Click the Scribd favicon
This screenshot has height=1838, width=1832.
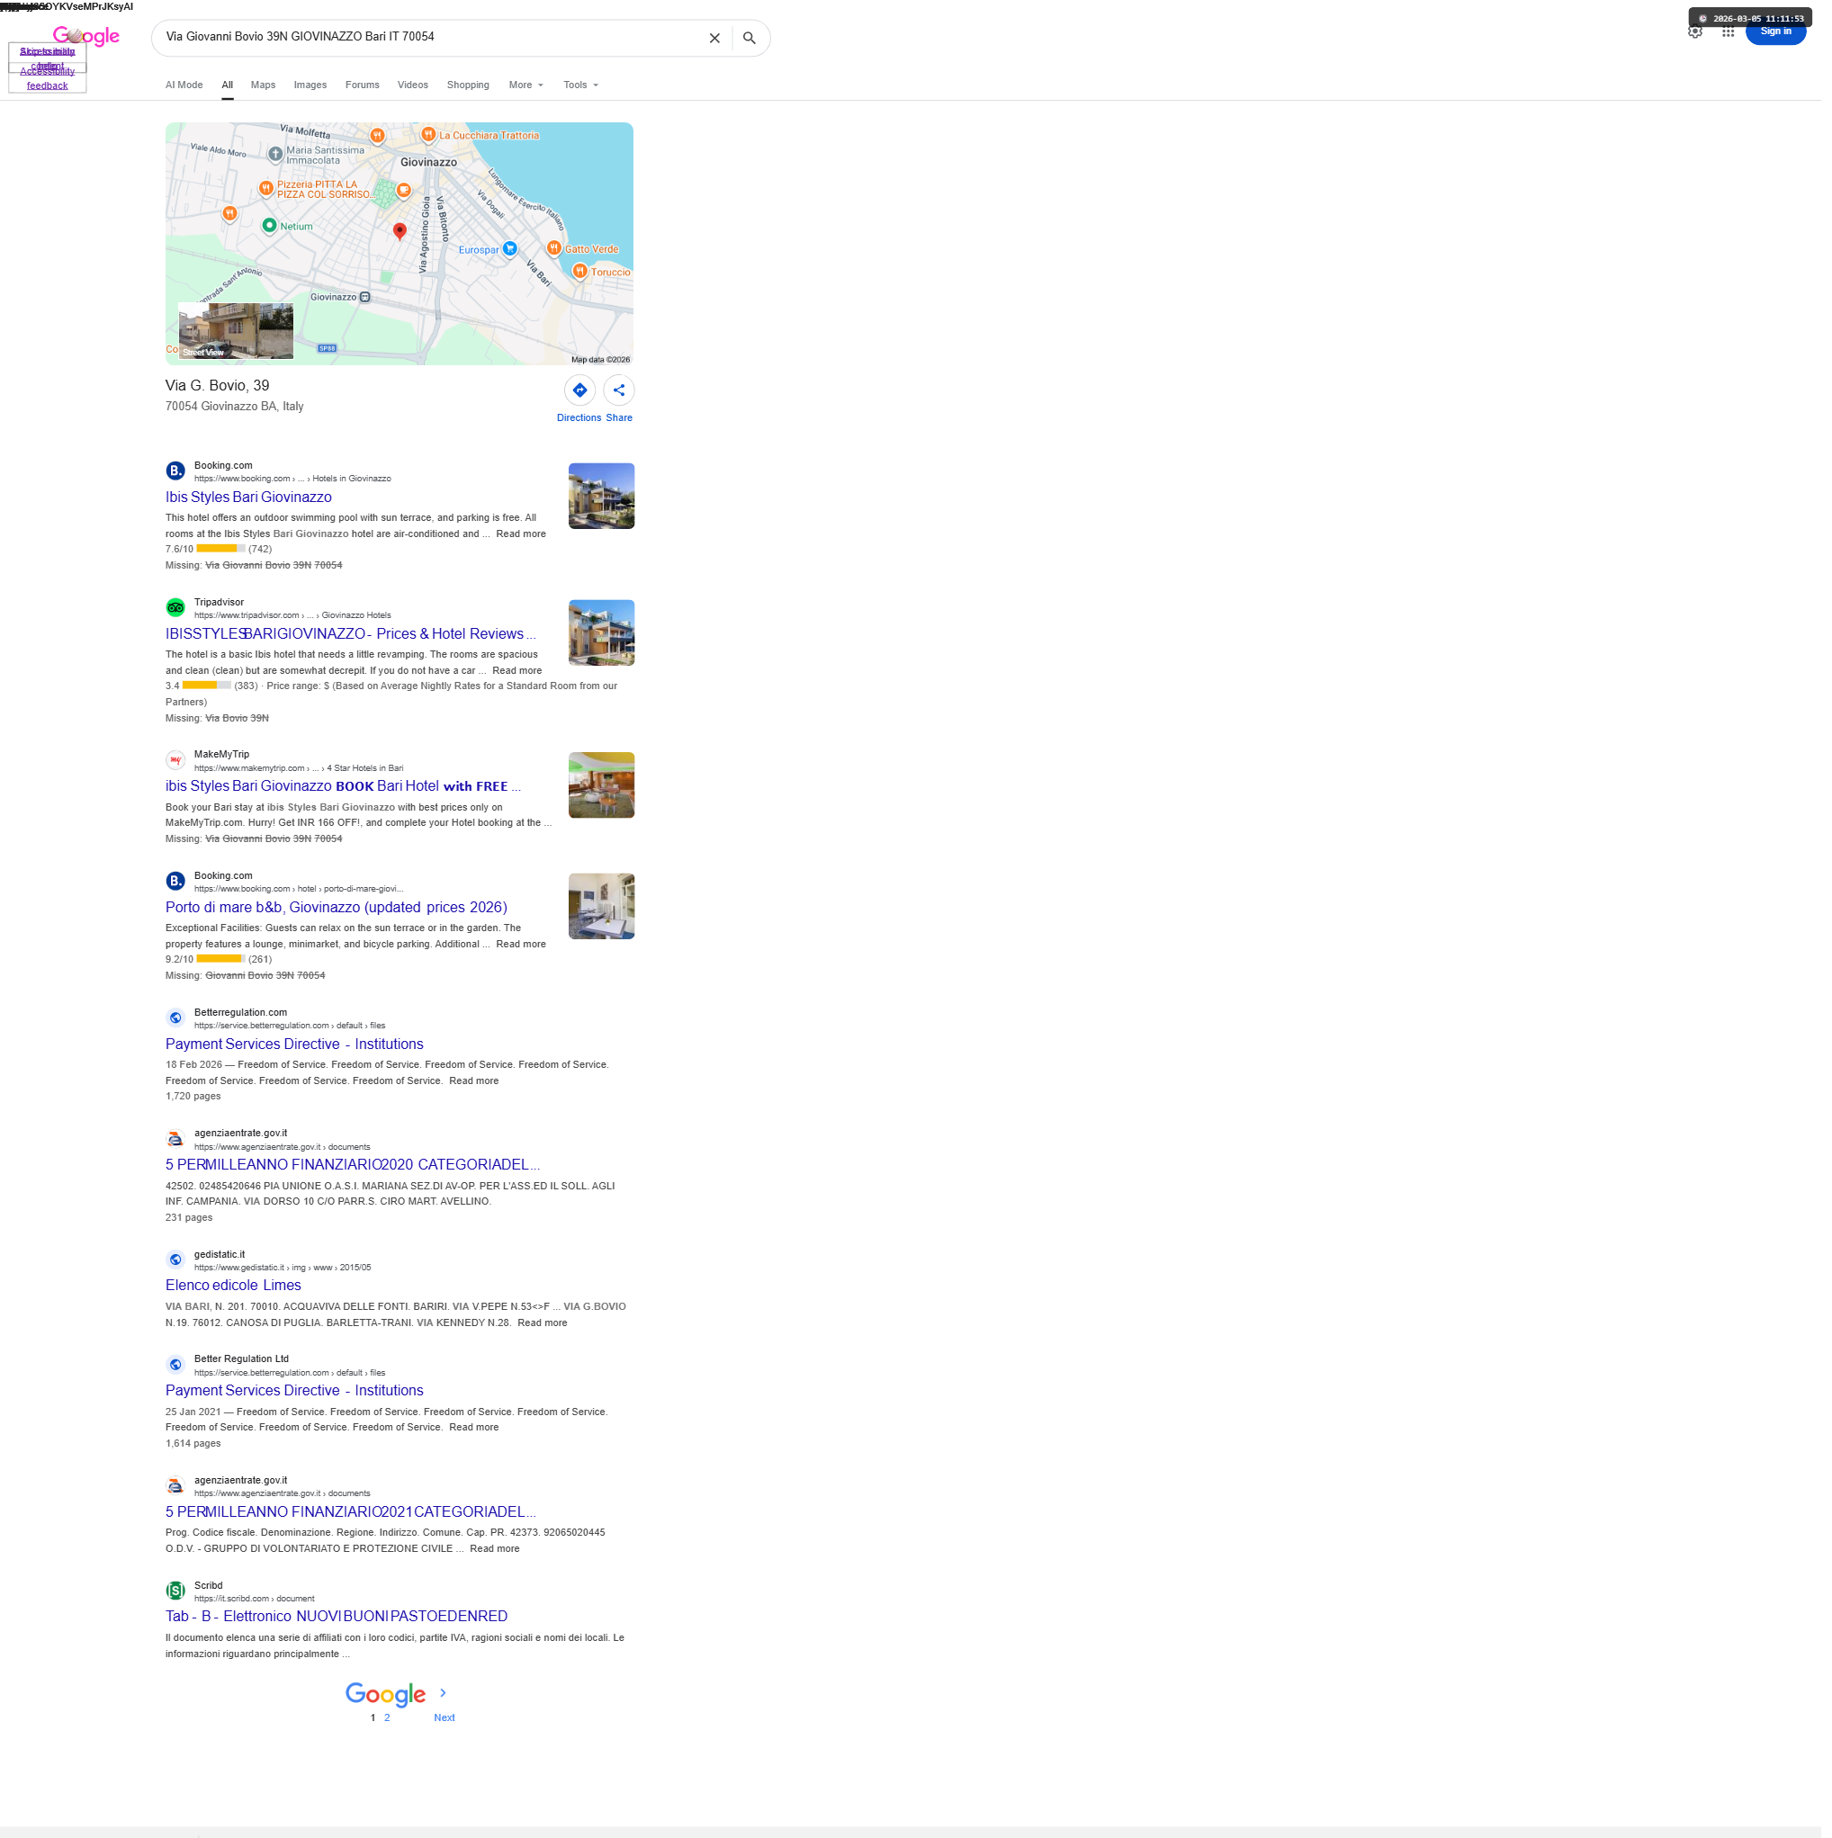(176, 1600)
